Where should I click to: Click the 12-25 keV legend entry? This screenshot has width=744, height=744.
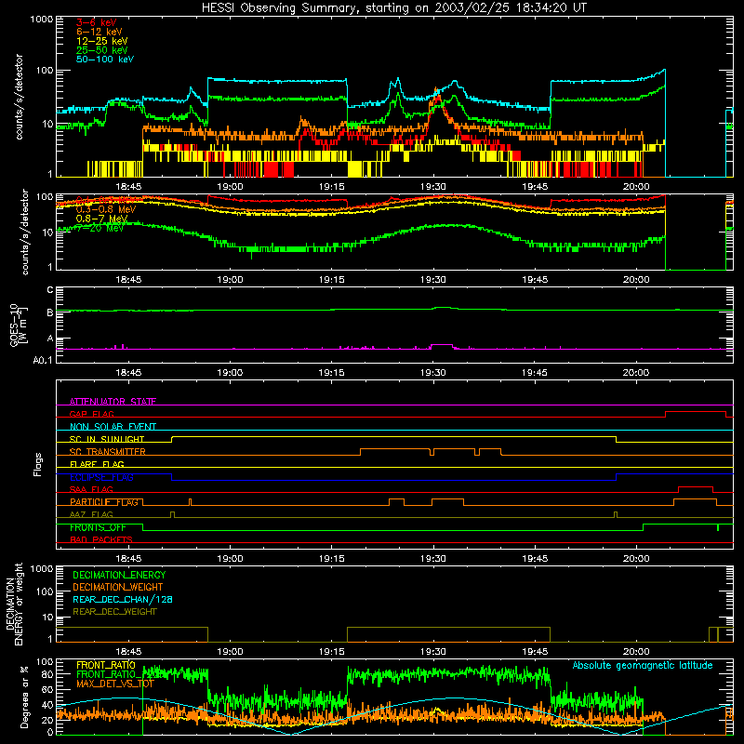101,41
